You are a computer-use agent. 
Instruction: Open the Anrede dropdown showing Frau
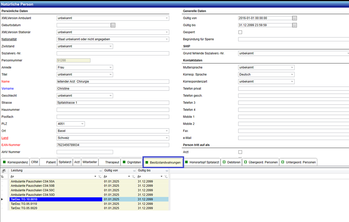111,68
